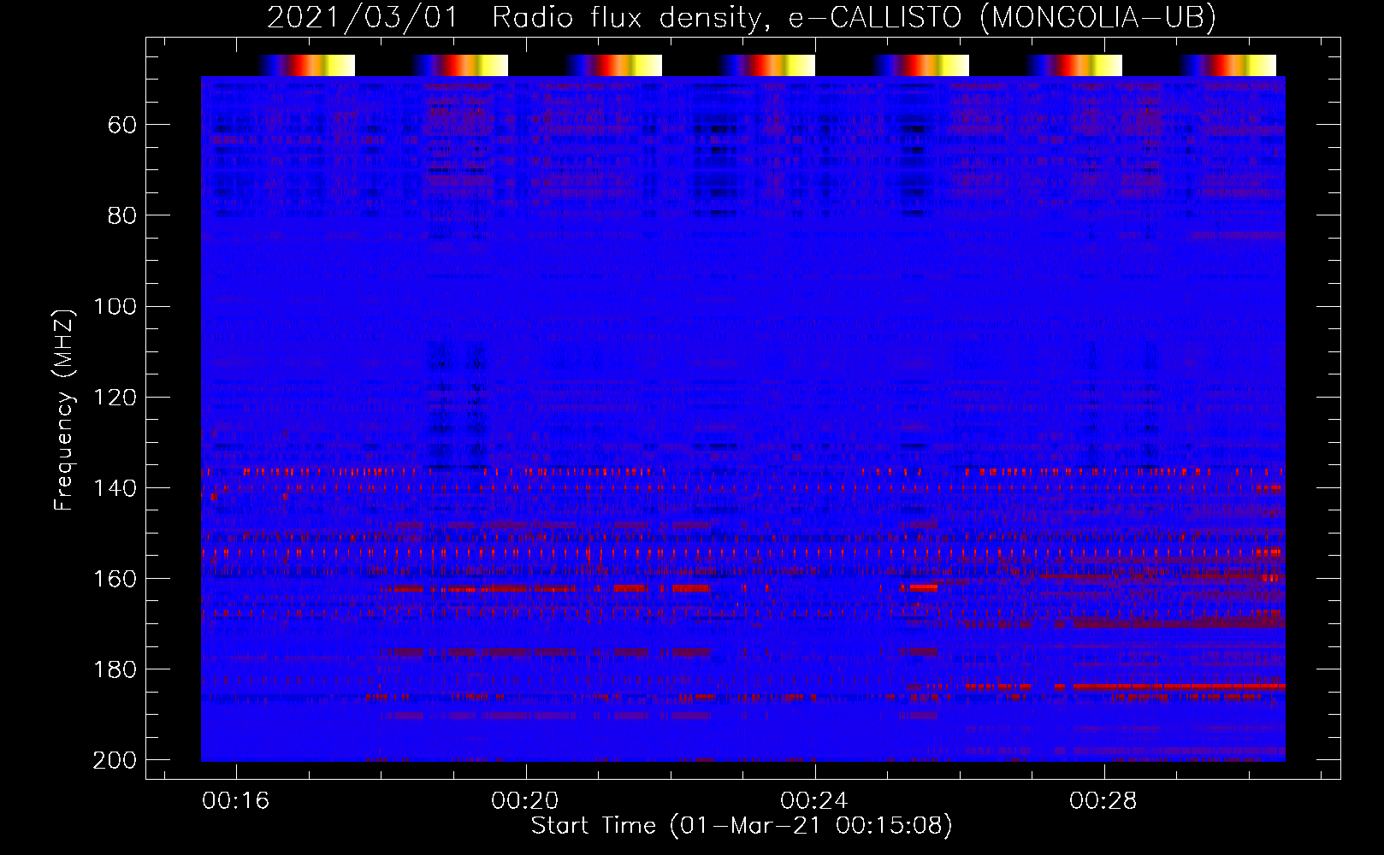Click the 00:20 time tick label
Image resolution: width=1384 pixels, height=855 pixels.
point(525,801)
